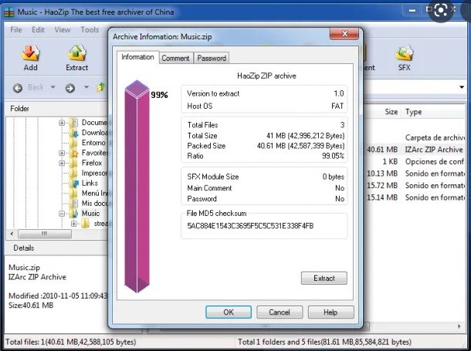This screenshot has height=351, width=471.
Task: Select the Menú Inicio folder in tree
Action: (95, 193)
